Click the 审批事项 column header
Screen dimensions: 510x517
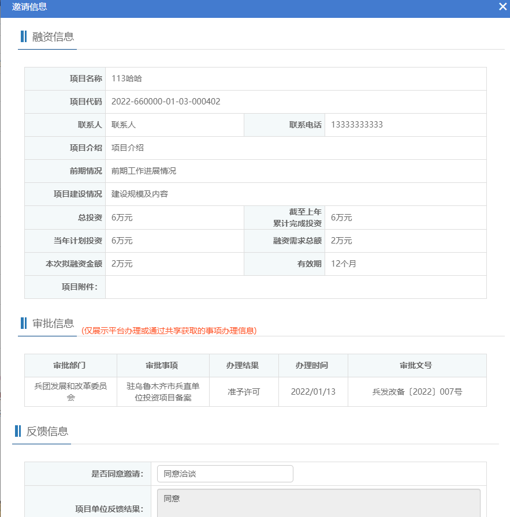[x=163, y=365]
